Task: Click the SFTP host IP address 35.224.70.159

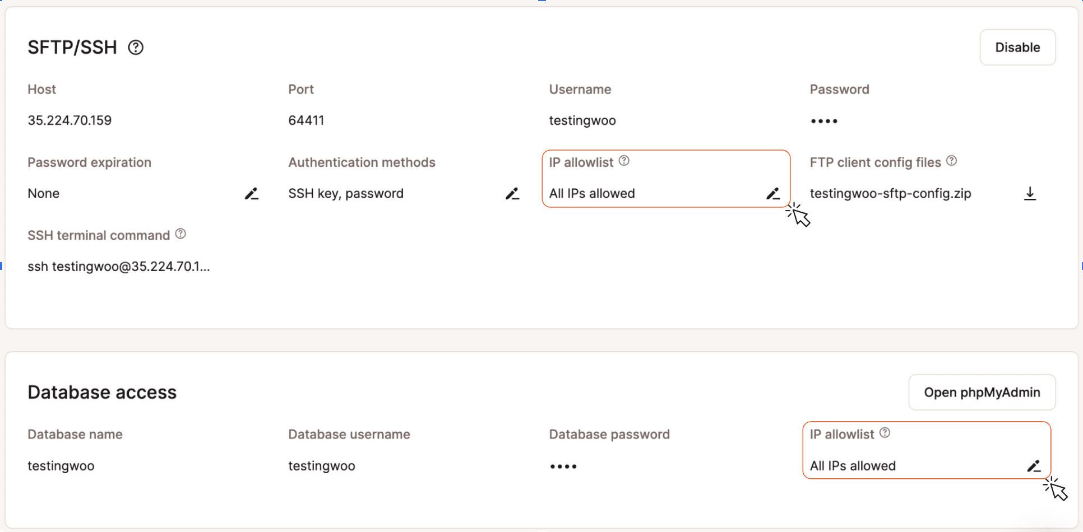Action: pos(70,120)
